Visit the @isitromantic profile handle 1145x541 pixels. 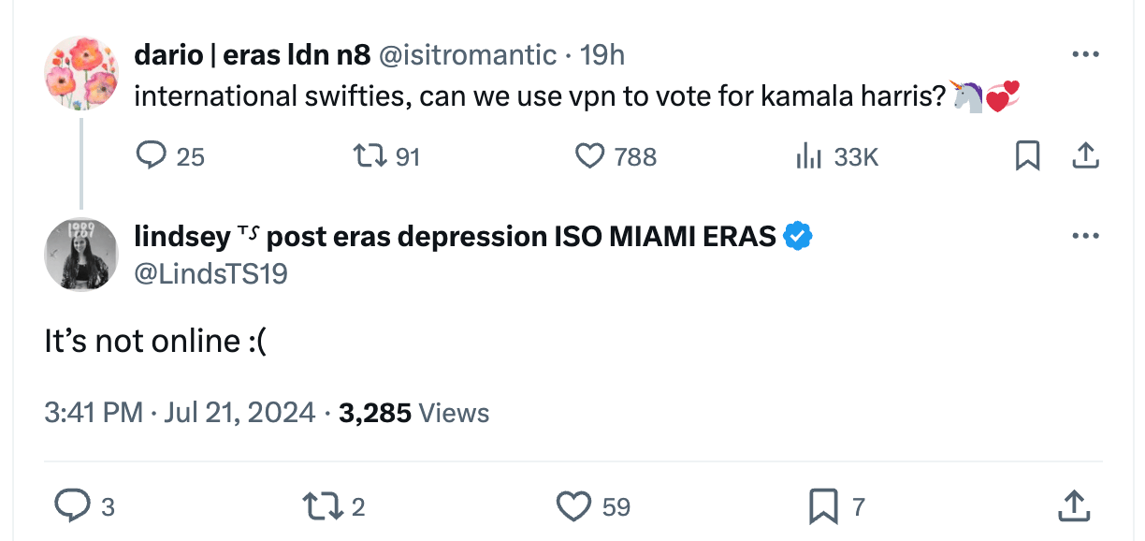pyautogui.click(x=467, y=55)
